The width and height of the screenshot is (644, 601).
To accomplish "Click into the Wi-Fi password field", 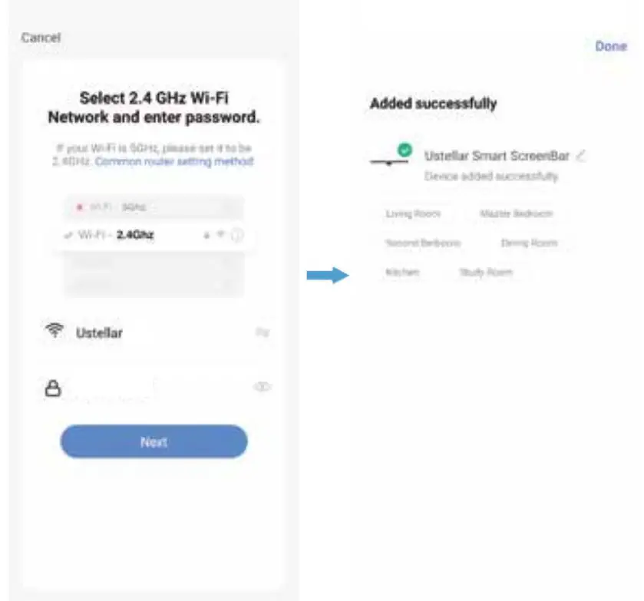I will (x=154, y=388).
